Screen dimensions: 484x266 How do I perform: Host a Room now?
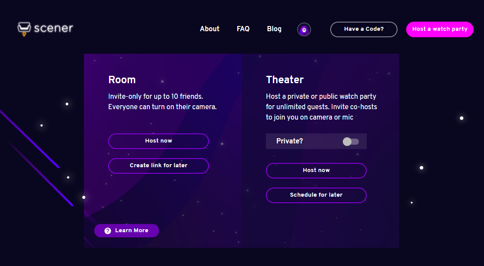159,141
